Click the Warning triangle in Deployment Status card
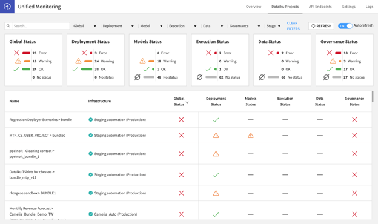The image size is (378, 224). click(78, 61)
